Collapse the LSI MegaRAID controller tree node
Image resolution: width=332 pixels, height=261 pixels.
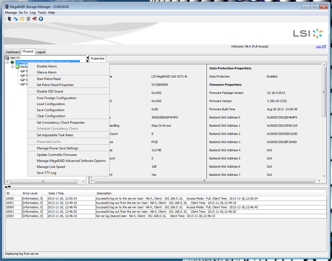click(7, 62)
